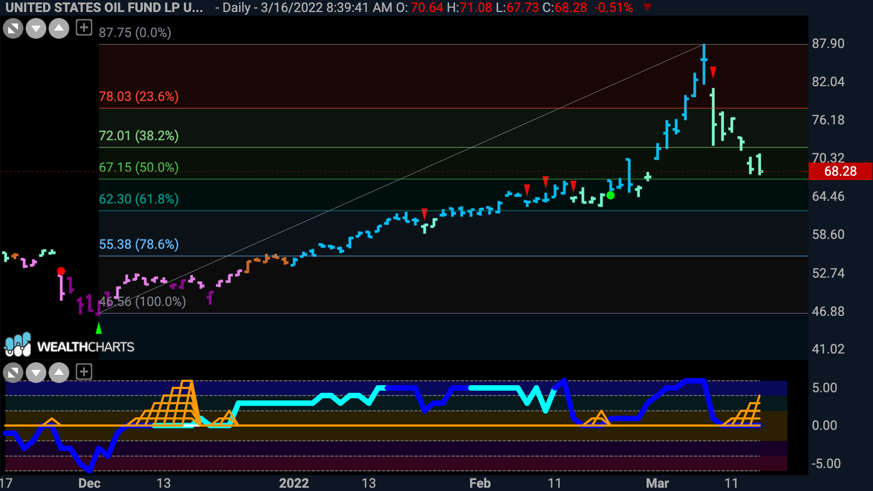Click the 52.74 price axis value
The width and height of the screenshot is (873, 491).
[x=828, y=273]
